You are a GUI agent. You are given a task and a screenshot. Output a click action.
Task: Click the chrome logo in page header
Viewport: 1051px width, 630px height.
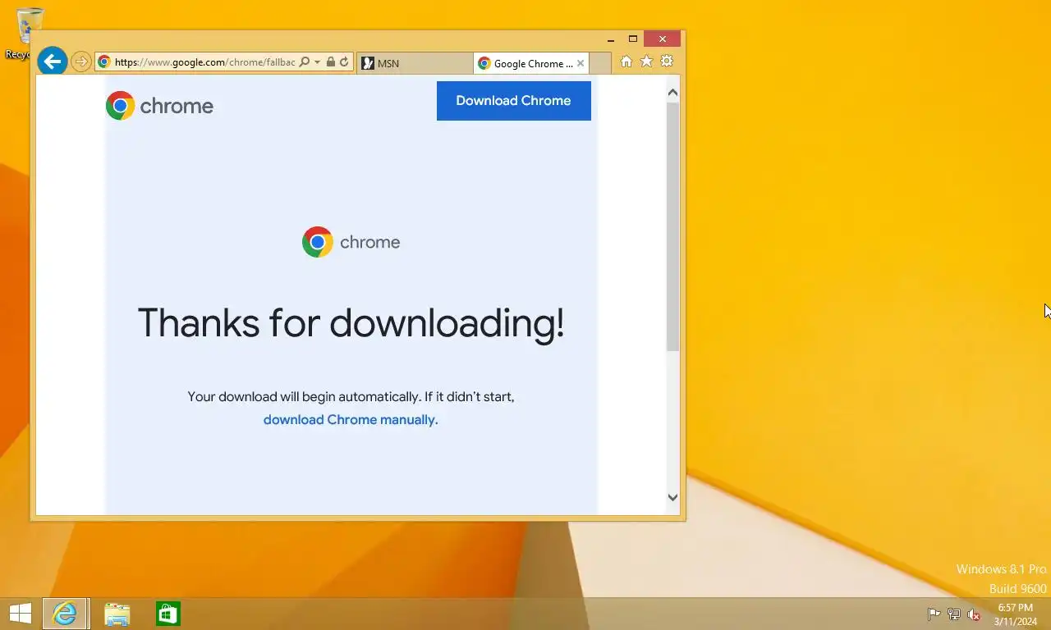tap(159, 106)
